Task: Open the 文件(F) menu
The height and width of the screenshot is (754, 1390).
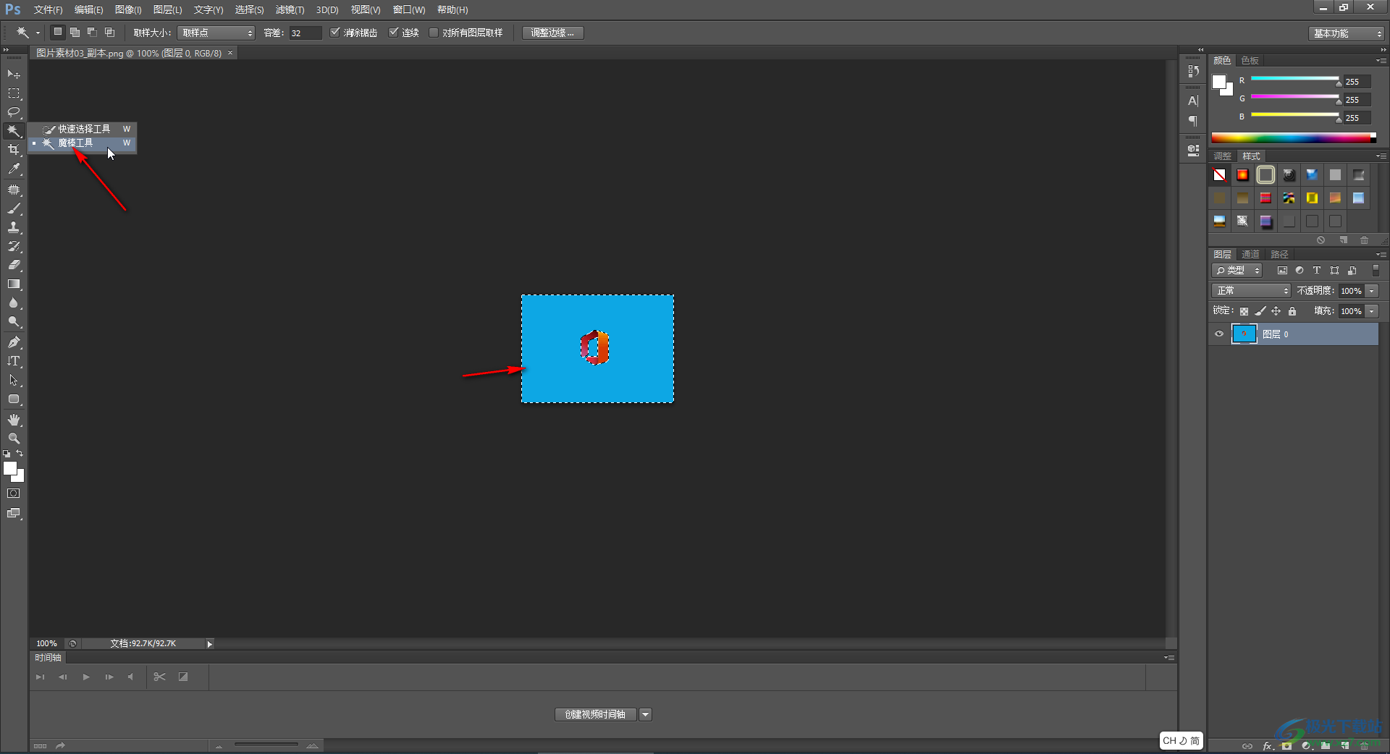Action: point(48,10)
